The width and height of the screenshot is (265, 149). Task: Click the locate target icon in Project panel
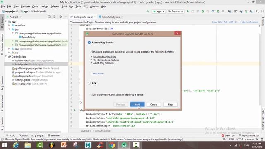49,17
